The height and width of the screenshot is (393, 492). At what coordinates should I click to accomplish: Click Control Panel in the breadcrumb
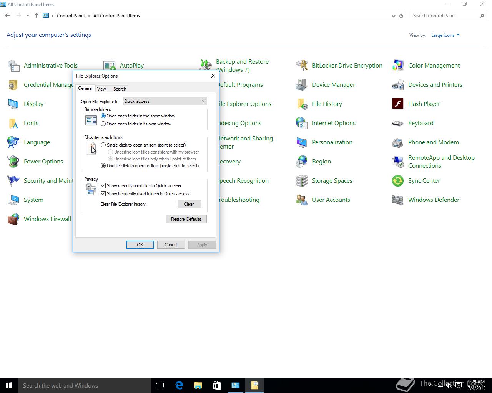pyautogui.click(x=71, y=16)
